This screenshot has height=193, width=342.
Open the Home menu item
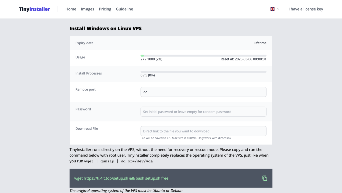click(71, 9)
